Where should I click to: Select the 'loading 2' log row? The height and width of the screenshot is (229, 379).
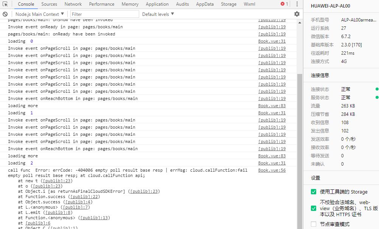click(x=148, y=163)
